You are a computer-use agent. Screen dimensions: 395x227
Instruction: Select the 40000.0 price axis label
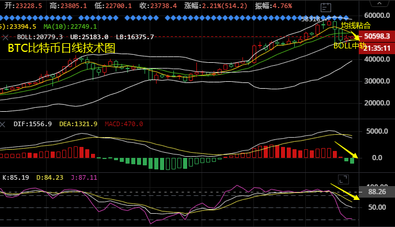[377, 59]
